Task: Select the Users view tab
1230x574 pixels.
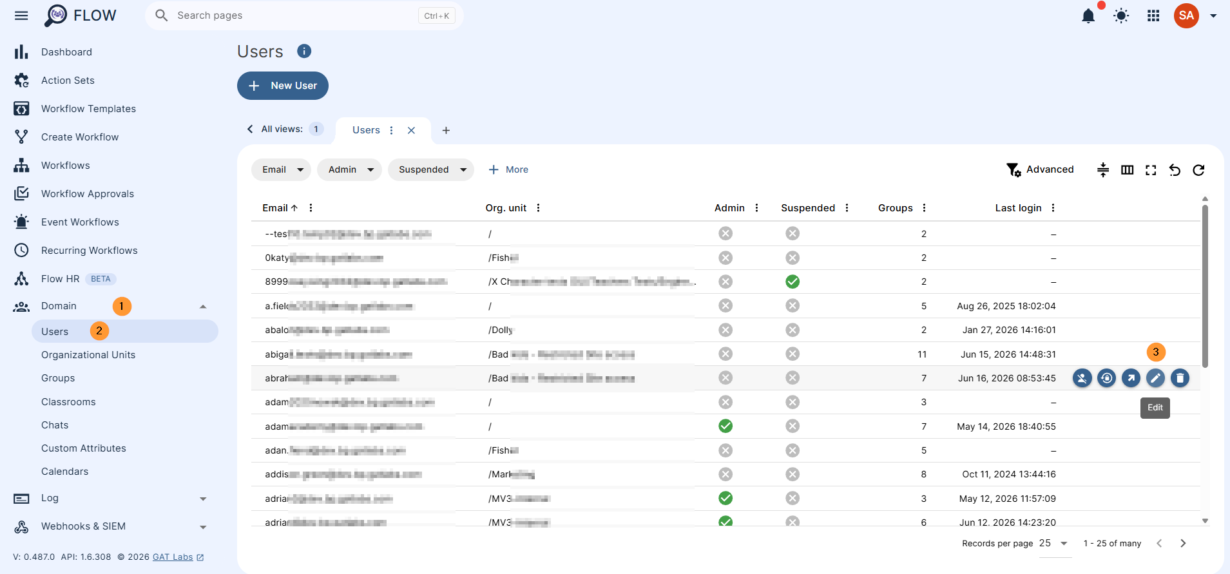Action: [x=366, y=130]
